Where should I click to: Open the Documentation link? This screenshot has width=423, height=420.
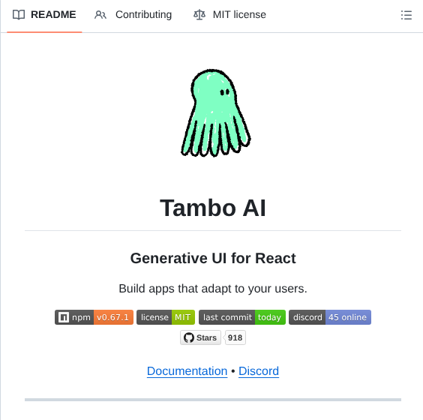187,371
